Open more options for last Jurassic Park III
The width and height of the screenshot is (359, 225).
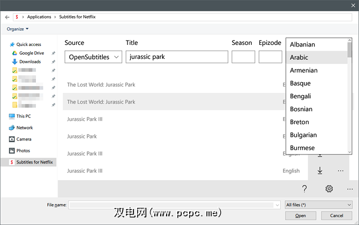[340, 171]
